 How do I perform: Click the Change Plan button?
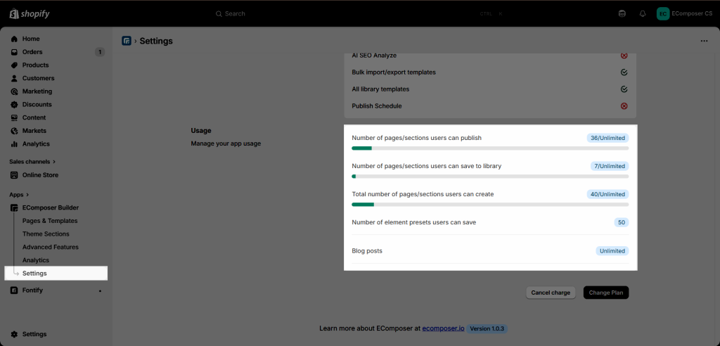point(605,293)
